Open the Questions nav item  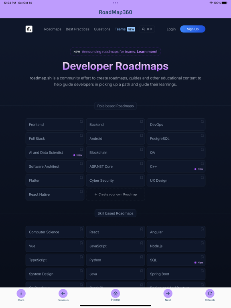(x=102, y=29)
